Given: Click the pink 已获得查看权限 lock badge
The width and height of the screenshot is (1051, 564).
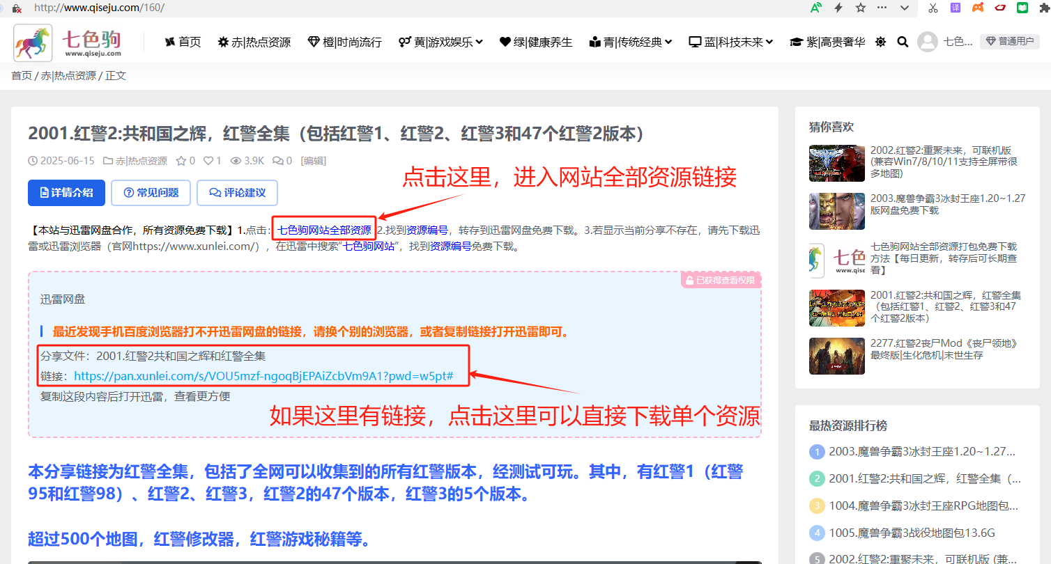Looking at the screenshot, I should [x=721, y=280].
